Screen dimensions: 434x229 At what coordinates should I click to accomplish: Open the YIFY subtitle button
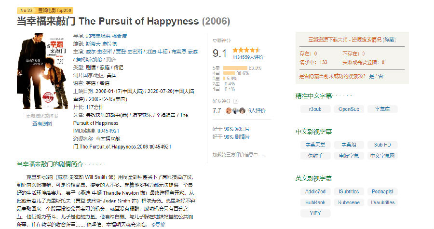[315, 213]
